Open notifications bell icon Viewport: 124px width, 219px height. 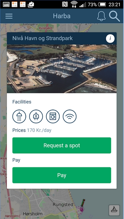click(101, 16)
